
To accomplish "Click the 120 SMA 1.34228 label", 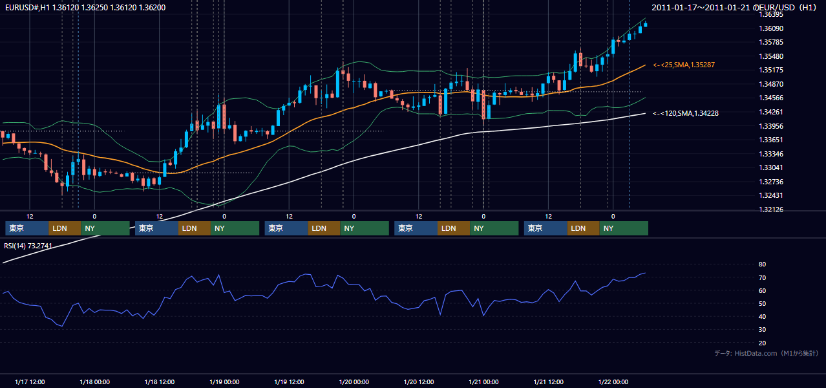I will point(686,113).
